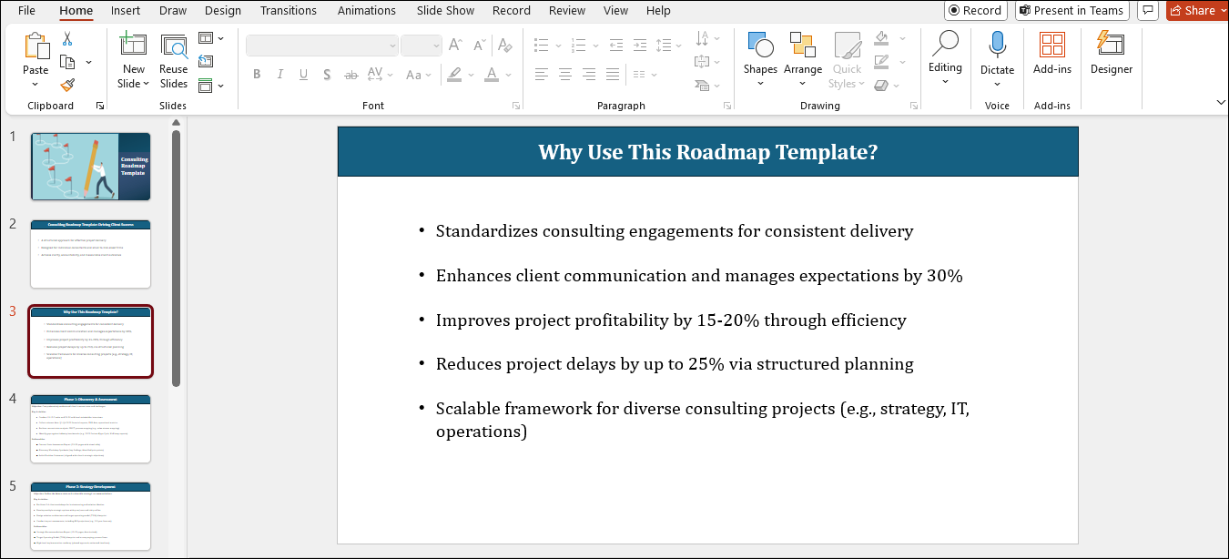Open the Help tab
Screen dimensions: 1229x559
(658, 11)
